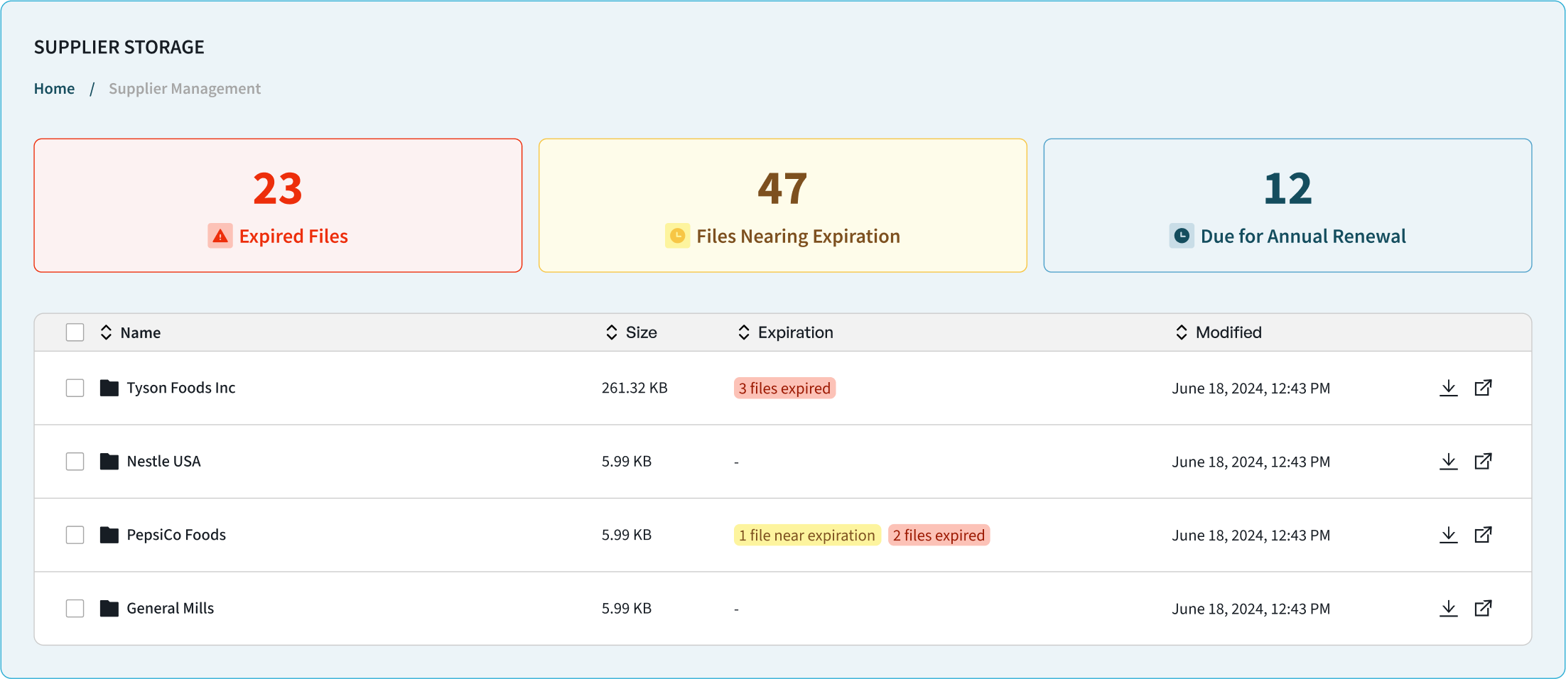This screenshot has height=679, width=1566.
Task: Open the Tyson Foods Inc folder name
Action: pyautogui.click(x=180, y=388)
